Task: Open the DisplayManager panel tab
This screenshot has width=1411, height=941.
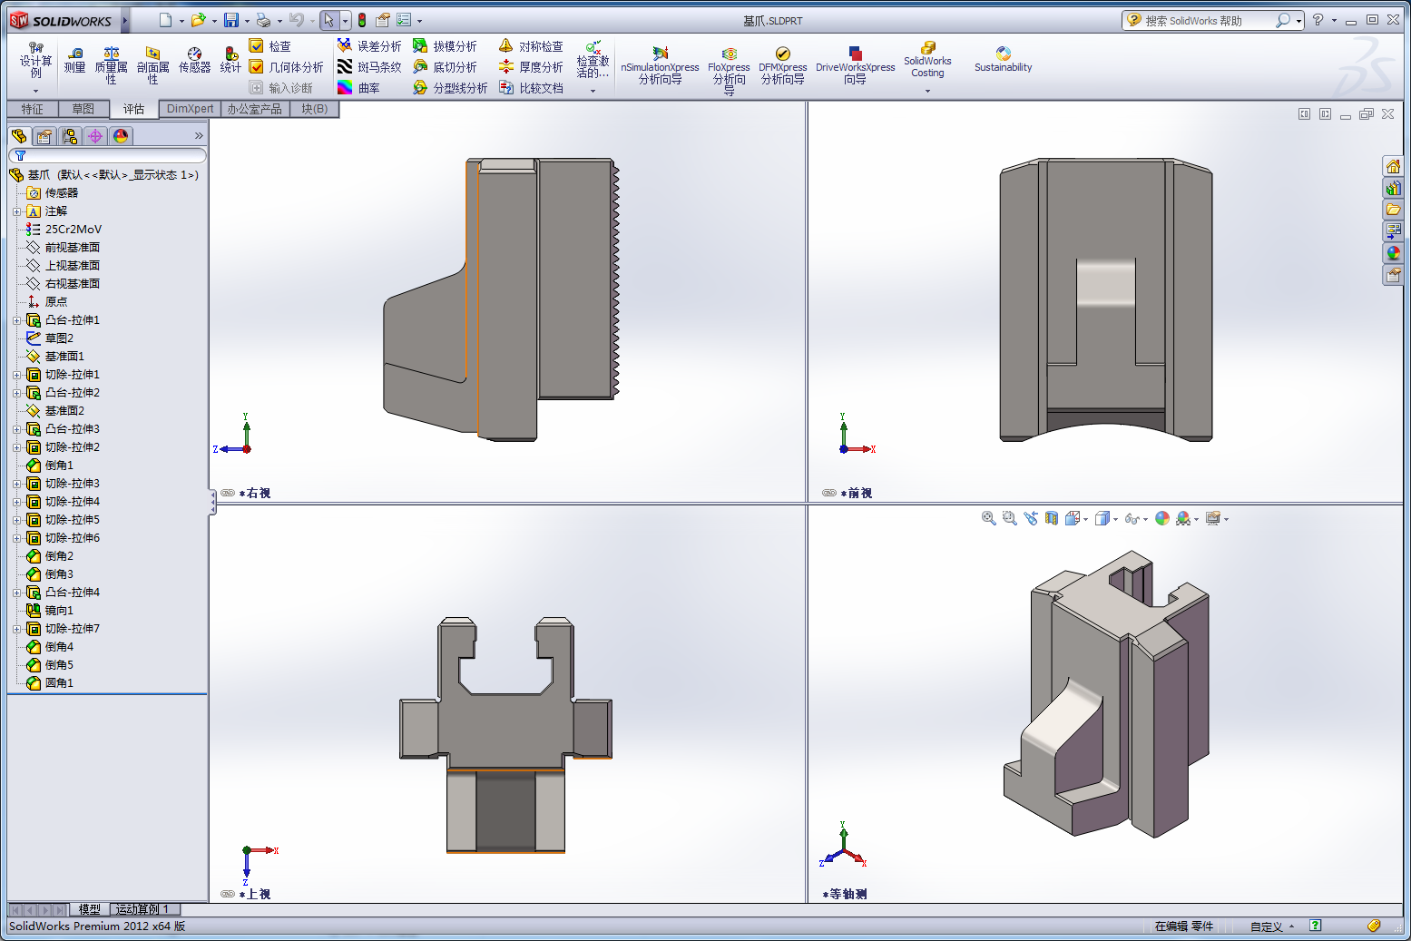Action: 121,136
